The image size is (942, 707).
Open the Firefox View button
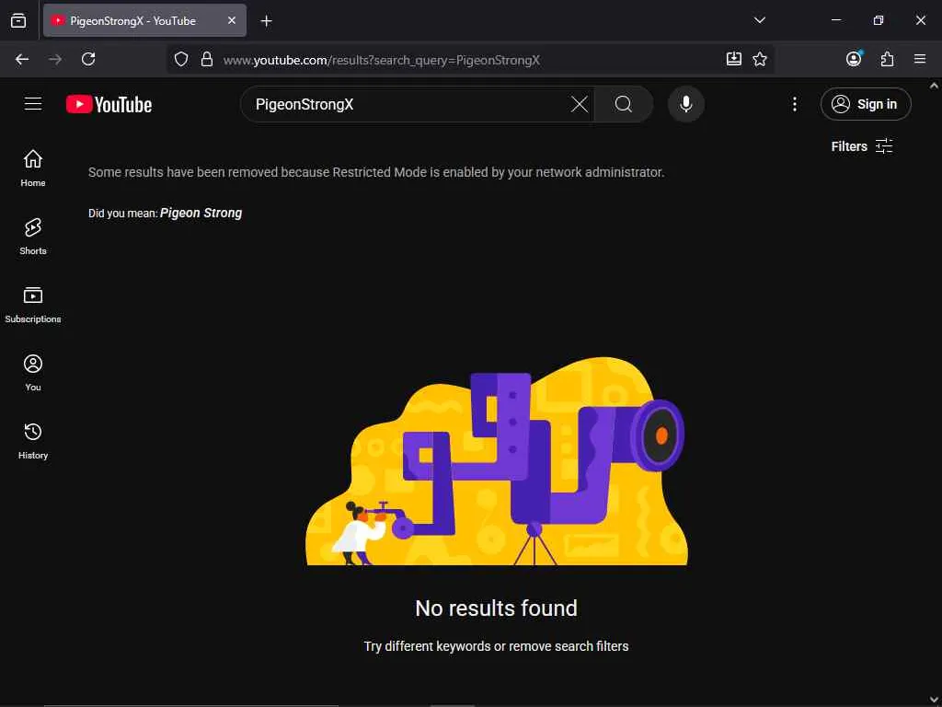[18, 21]
